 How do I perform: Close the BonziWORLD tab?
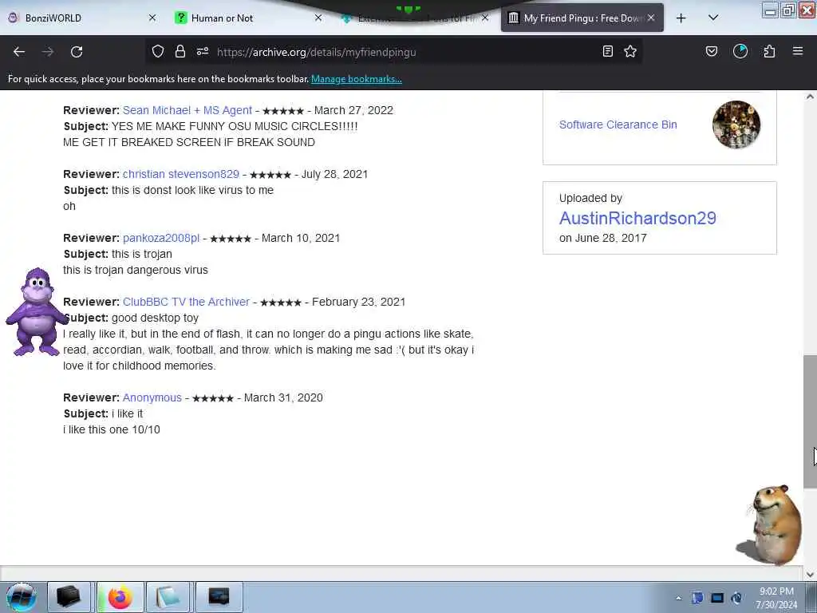152,18
